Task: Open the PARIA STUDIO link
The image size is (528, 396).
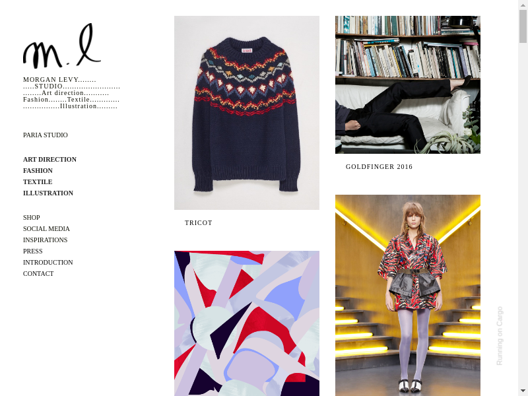Action: 46,135
